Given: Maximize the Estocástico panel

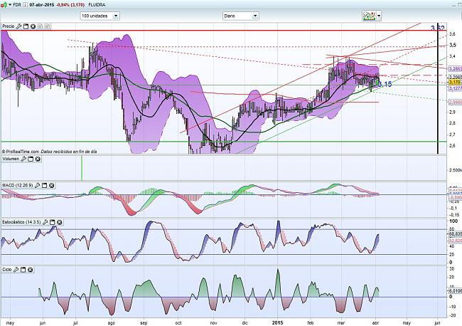Looking at the screenshot, I should click(x=52, y=222).
